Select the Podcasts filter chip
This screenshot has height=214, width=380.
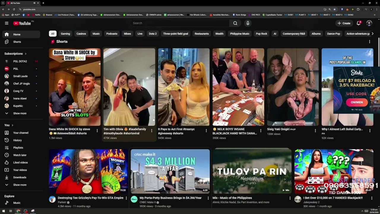(112, 34)
